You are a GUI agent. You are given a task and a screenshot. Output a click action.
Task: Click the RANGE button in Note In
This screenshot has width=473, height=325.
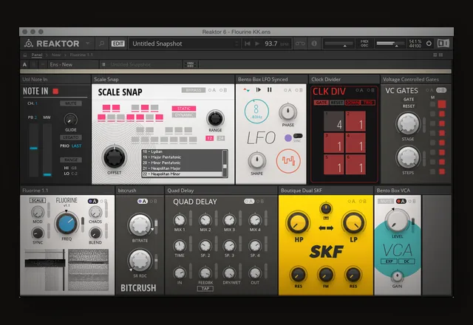coord(71,160)
